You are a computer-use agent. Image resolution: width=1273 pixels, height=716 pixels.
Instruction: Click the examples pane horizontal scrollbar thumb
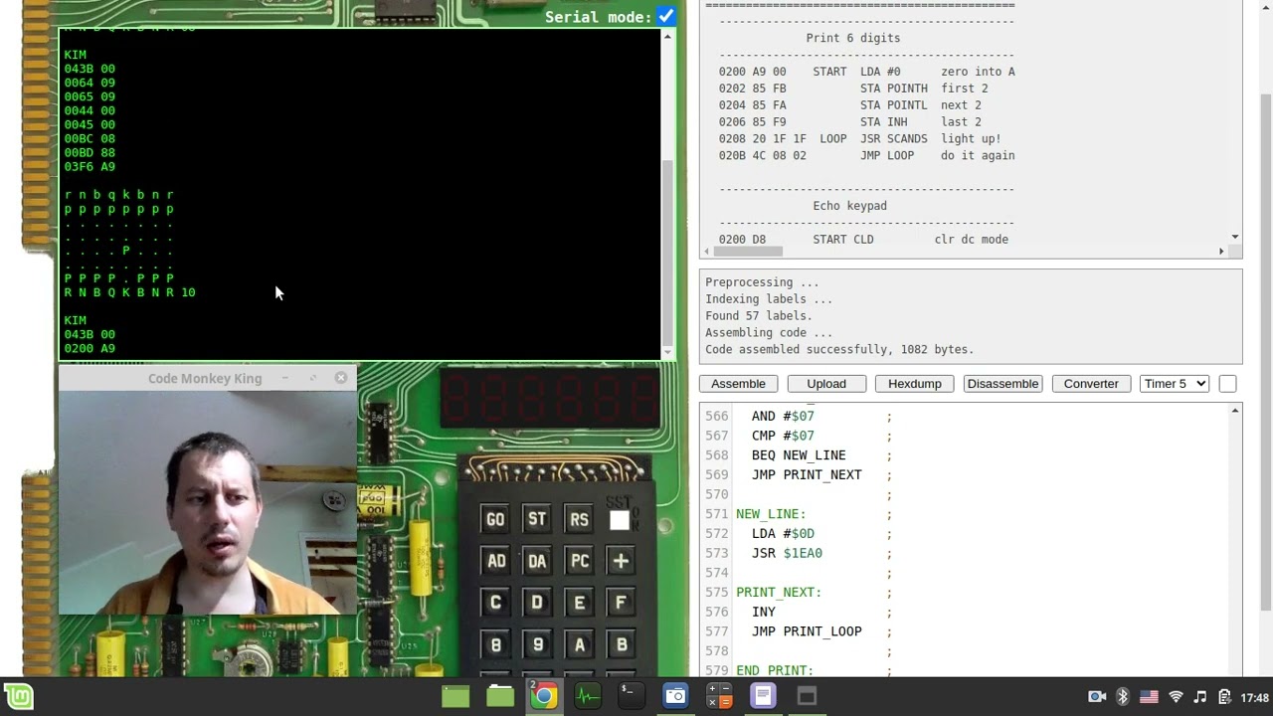(749, 251)
